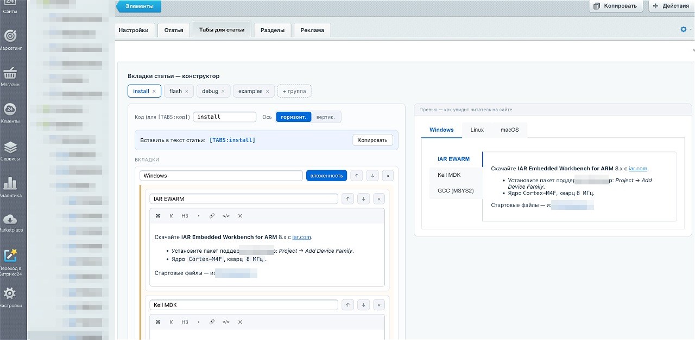Remove the examples group using its × icon
This screenshot has width=695, height=340.
[267, 91]
